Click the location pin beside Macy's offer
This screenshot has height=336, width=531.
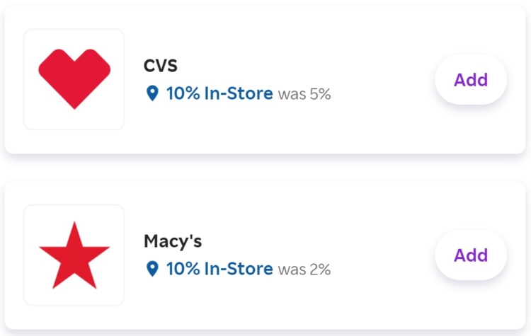coord(152,269)
